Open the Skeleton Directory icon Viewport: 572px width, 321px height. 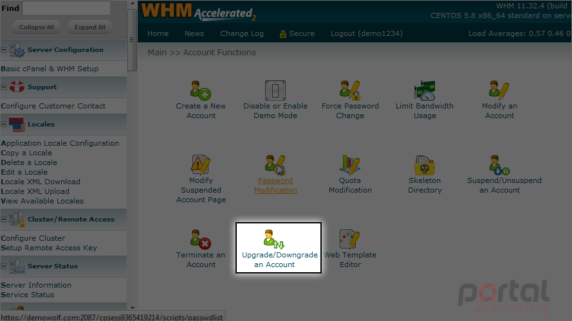(x=425, y=164)
